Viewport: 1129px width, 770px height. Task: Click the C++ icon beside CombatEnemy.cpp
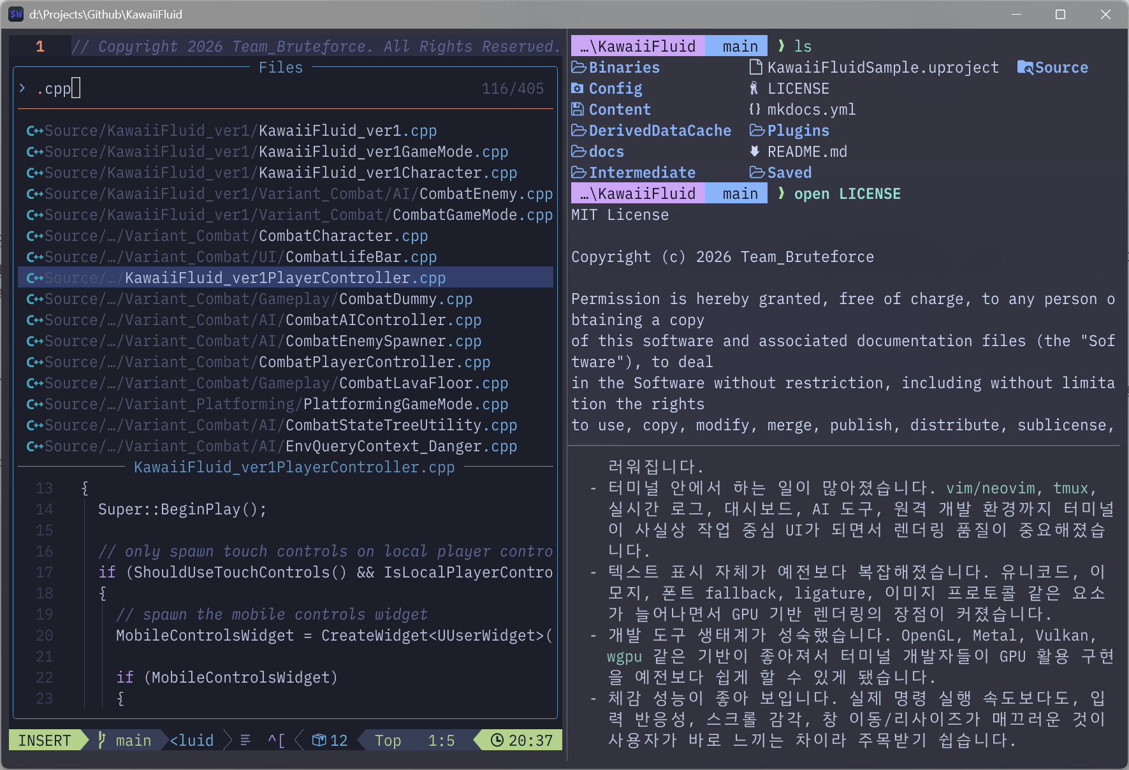point(34,194)
